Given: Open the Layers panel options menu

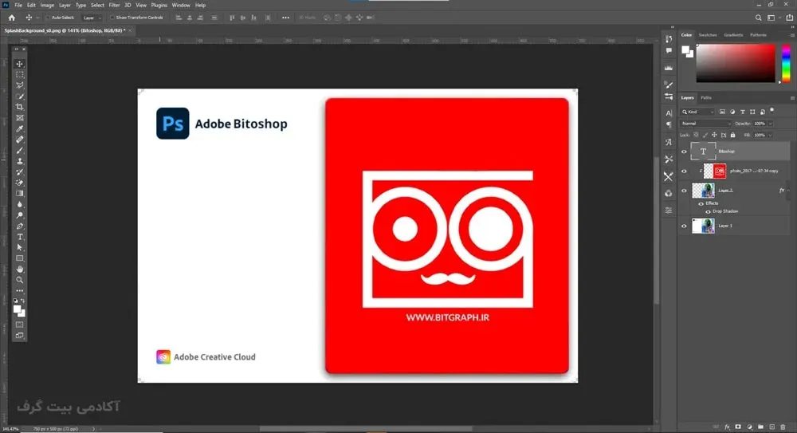Looking at the screenshot, I should [x=792, y=98].
